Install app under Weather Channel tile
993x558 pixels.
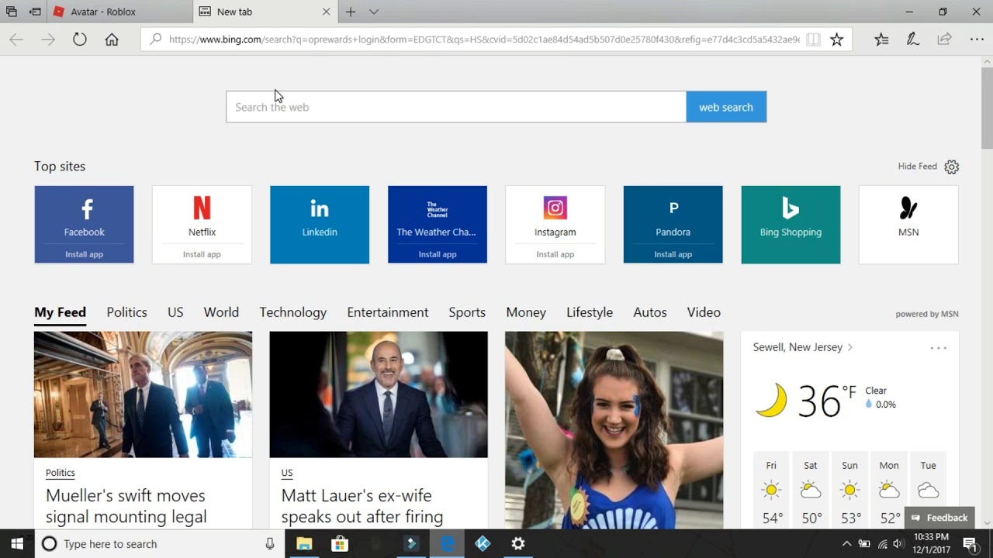pyautogui.click(x=438, y=254)
